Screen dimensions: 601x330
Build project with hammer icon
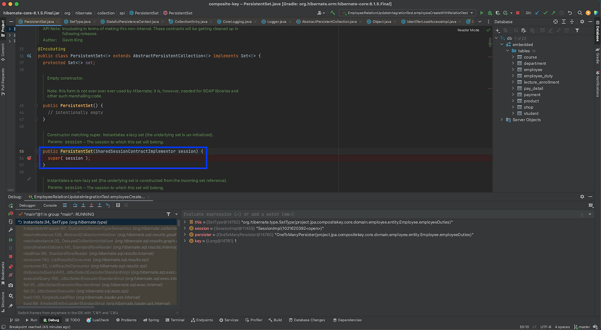(333, 13)
